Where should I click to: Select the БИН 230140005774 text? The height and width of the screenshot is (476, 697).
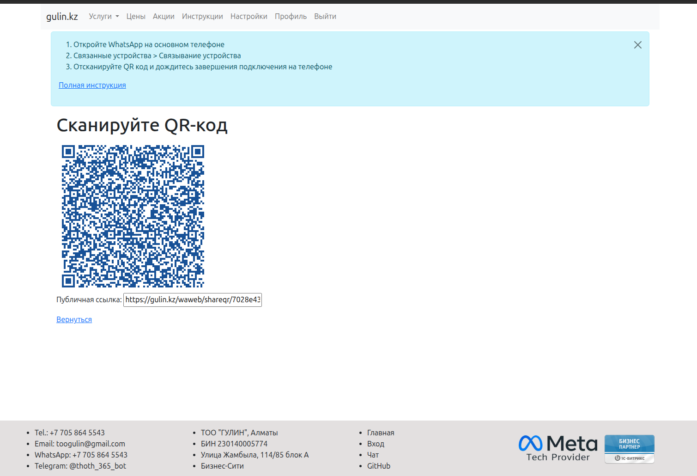click(234, 444)
